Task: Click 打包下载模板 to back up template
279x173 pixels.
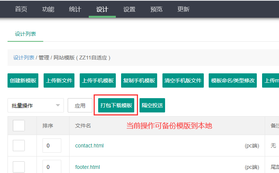Action: pyautogui.click(x=116, y=105)
